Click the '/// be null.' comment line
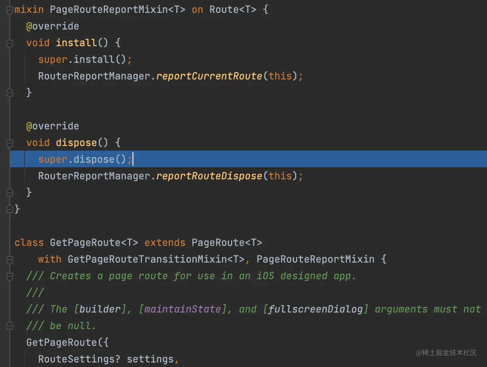The height and width of the screenshot is (367, 487). 61,326
